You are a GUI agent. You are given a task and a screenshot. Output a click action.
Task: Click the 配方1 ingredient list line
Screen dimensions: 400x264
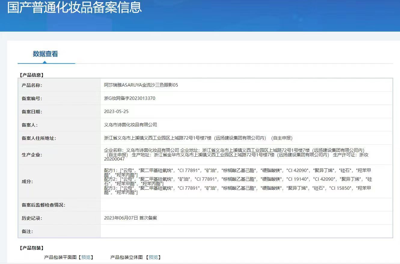click(x=238, y=173)
